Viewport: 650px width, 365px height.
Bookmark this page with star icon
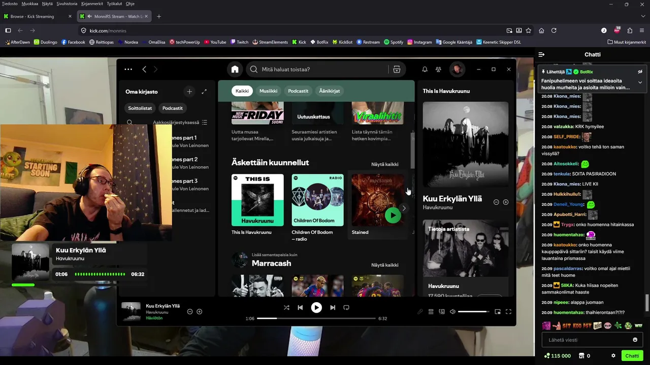[528, 30]
